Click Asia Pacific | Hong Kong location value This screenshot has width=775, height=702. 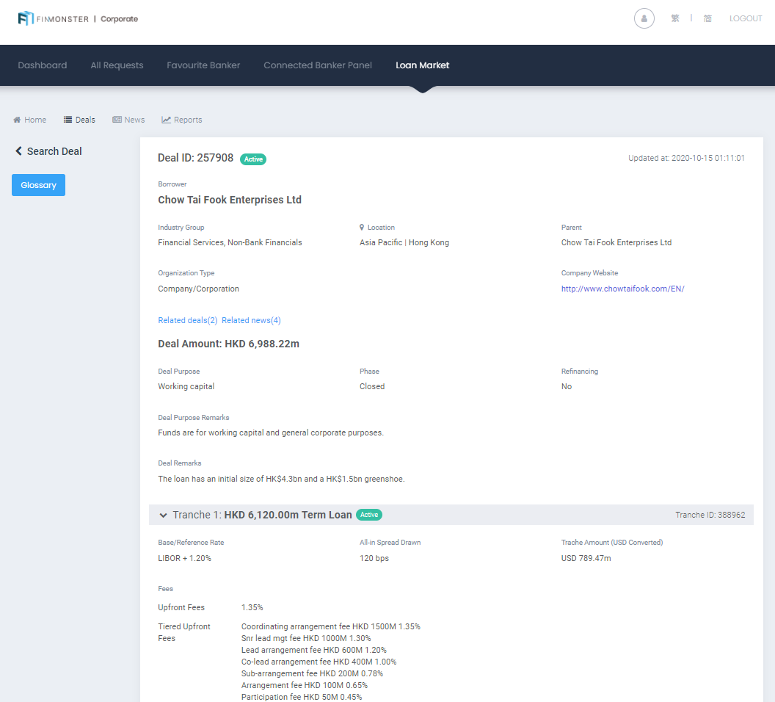click(404, 243)
